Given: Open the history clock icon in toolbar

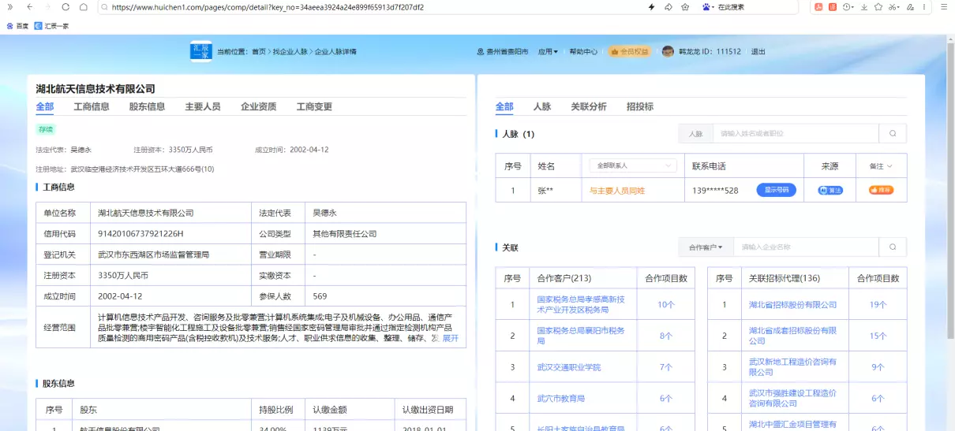Looking at the screenshot, I should (x=848, y=7).
